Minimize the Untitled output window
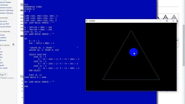The image size is (185, 104). [160, 21]
